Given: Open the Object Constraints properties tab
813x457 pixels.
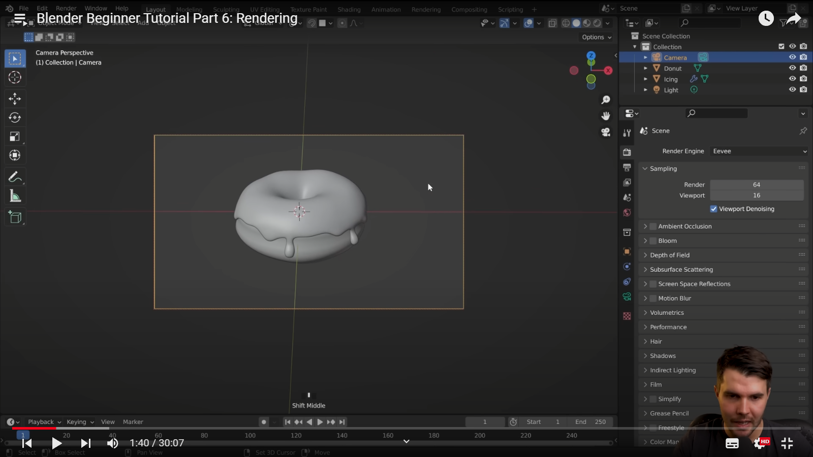Looking at the screenshot, I should click(x=627, y=282).
